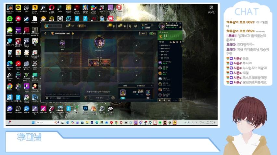
Task: Click the list view icon in social panel
Action: pyautogui.click(x=177, y=42)
